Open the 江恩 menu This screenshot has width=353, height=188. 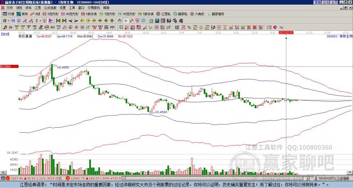pyautogui.click(x=38, y=8)
